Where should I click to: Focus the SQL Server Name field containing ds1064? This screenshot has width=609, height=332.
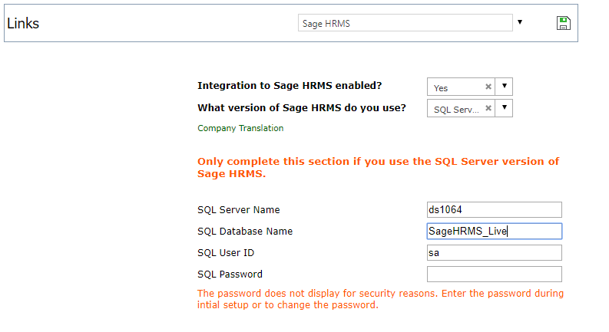(494, 210)
